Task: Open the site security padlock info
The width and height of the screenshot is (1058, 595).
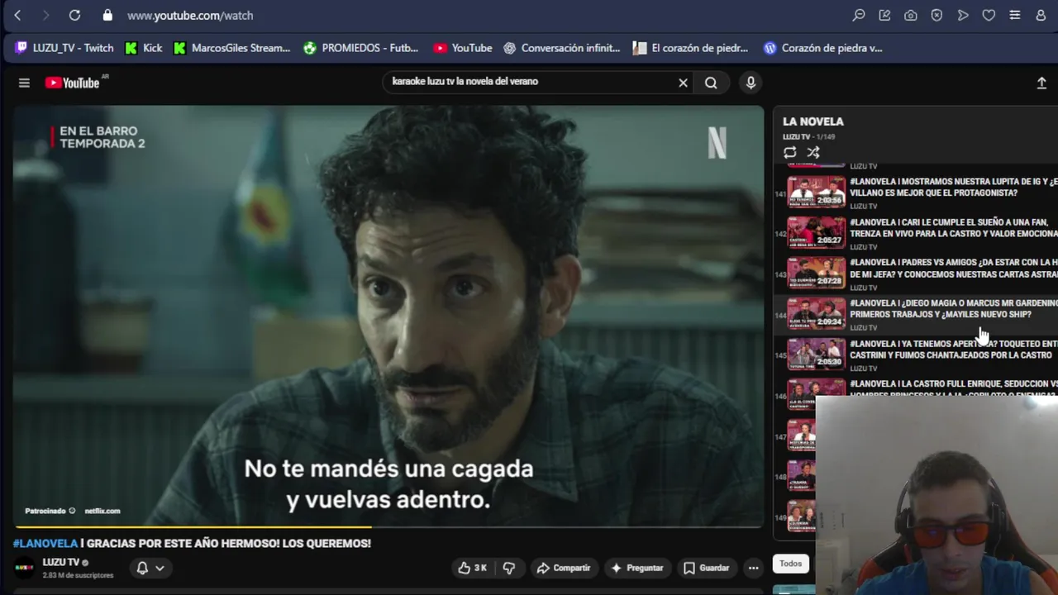Action: [107, 15]
